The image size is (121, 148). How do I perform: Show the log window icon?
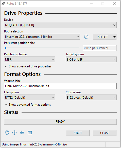click(x=30, y=133)
